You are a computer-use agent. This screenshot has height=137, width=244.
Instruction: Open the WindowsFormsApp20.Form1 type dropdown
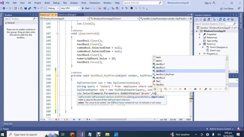point(114,19)
